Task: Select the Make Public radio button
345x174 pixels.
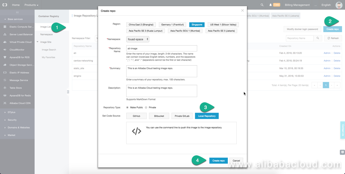Action: (127, 108)
